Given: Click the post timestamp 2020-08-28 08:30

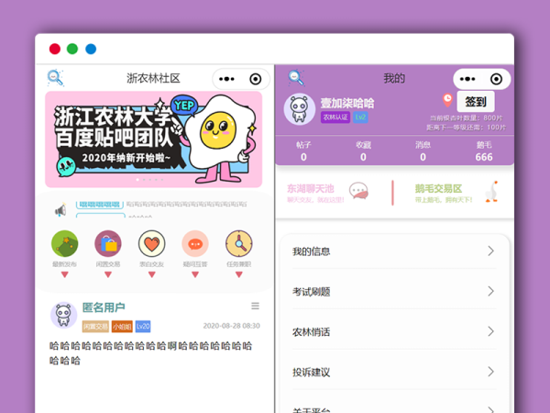Looking at the screenshot, I should coord(232,326).
